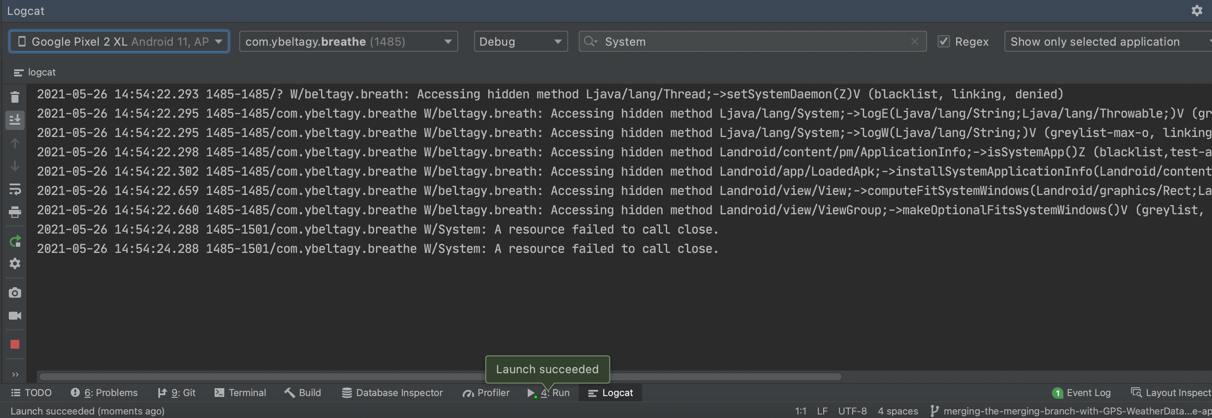The width and height of the screenshot is (1212, 418).
Task: Open the TODO tool window
Action: click(31, 393)
